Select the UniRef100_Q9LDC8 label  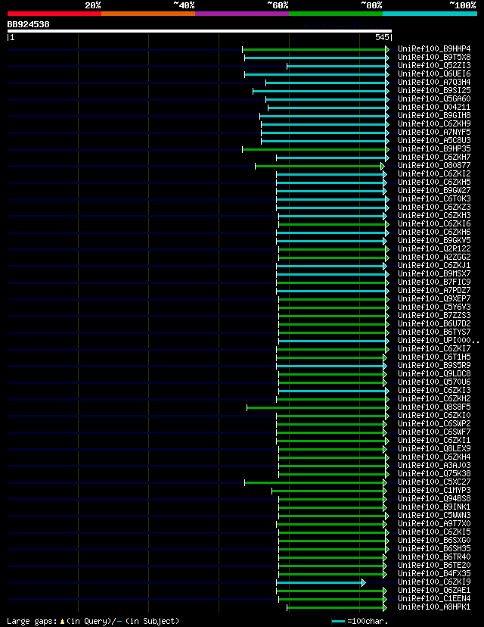[434, 374]
